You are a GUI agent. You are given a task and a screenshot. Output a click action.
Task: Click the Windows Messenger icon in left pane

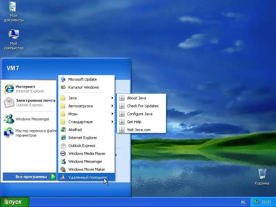(x=9, y=119)
